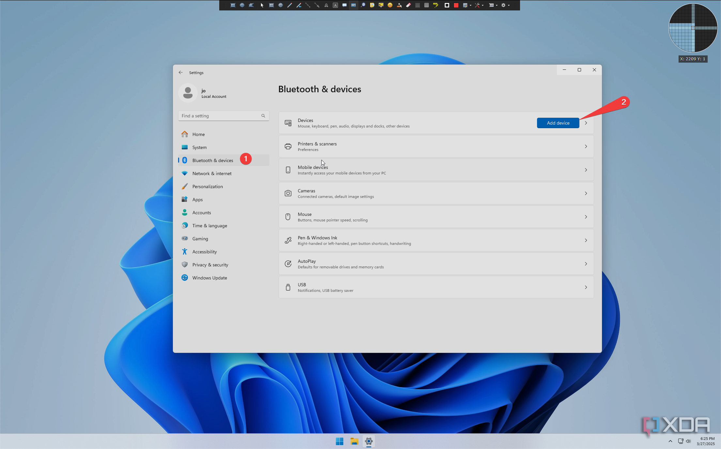Open Network & internet settings
721x449 pixels.
click(x=223, y=173)
